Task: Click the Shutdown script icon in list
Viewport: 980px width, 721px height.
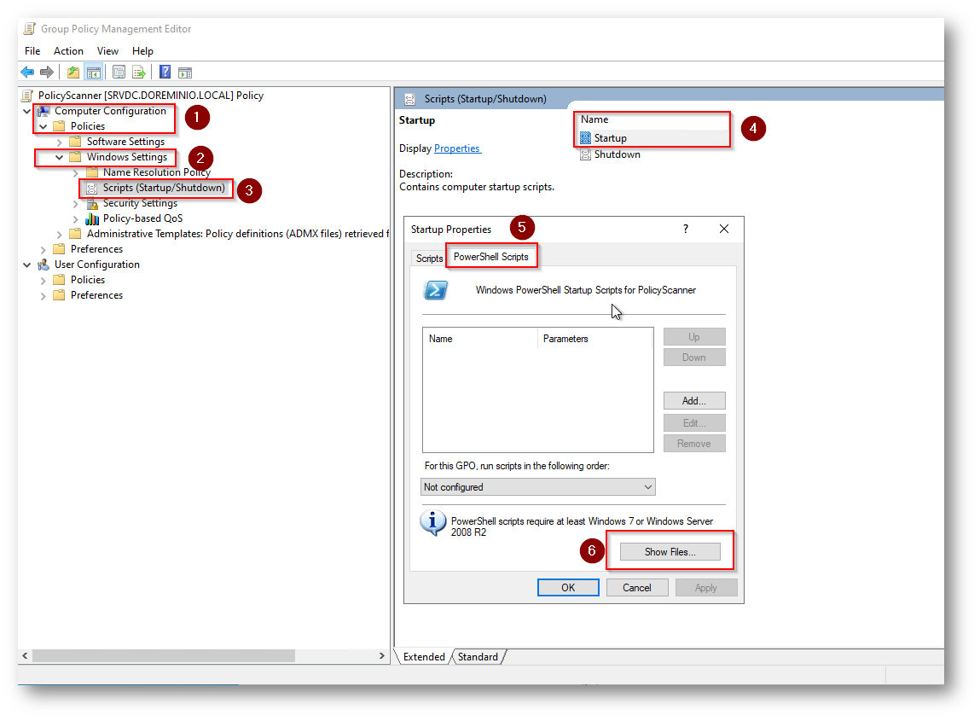Action: point(586,154)
